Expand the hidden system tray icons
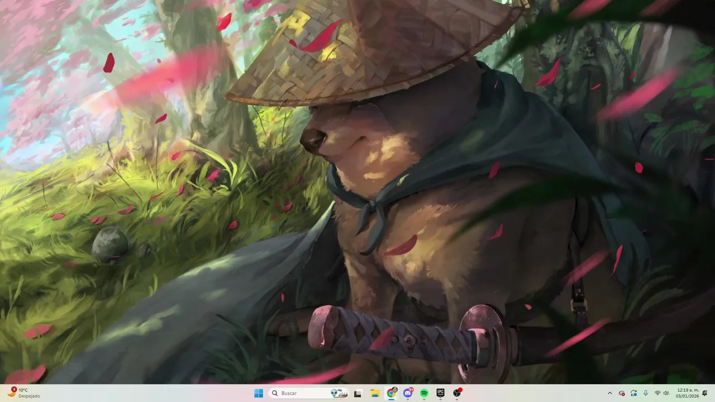Image resolution: width=715 pixels, height=402 pixels. point(610,393)
